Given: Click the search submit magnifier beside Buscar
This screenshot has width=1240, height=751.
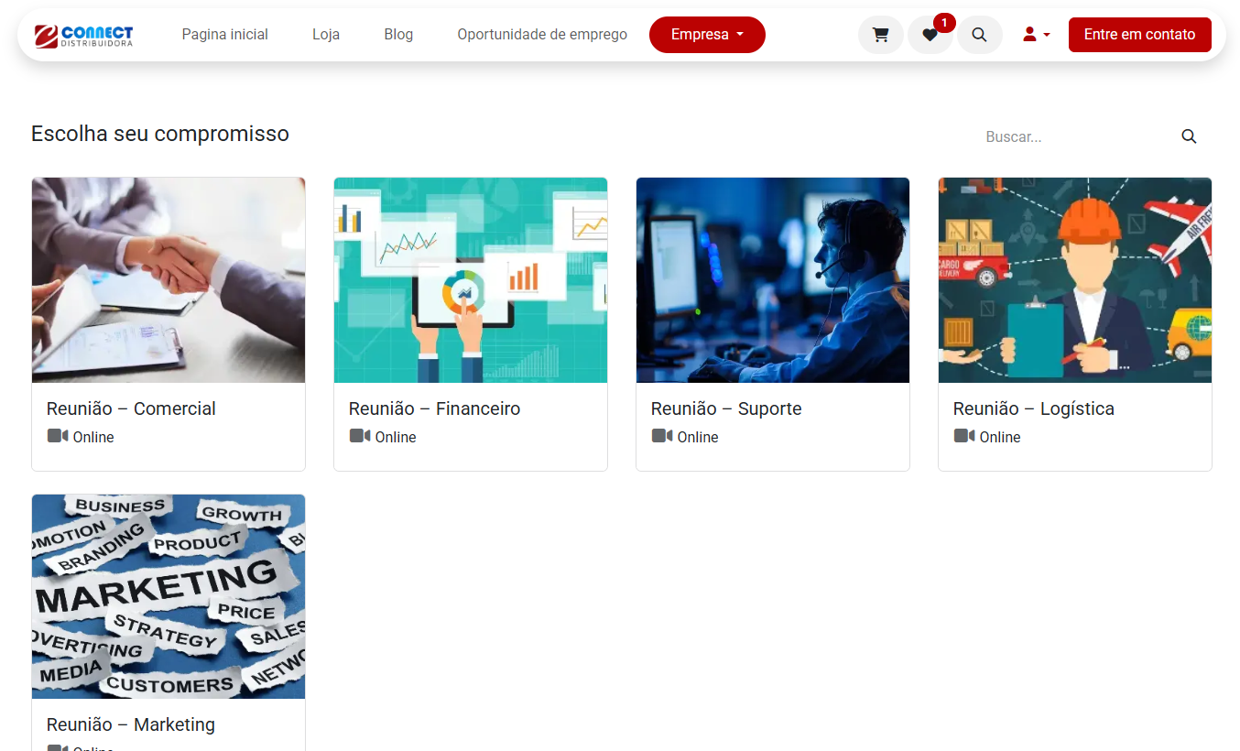Looking at the screenshot, I should 1189,136.
